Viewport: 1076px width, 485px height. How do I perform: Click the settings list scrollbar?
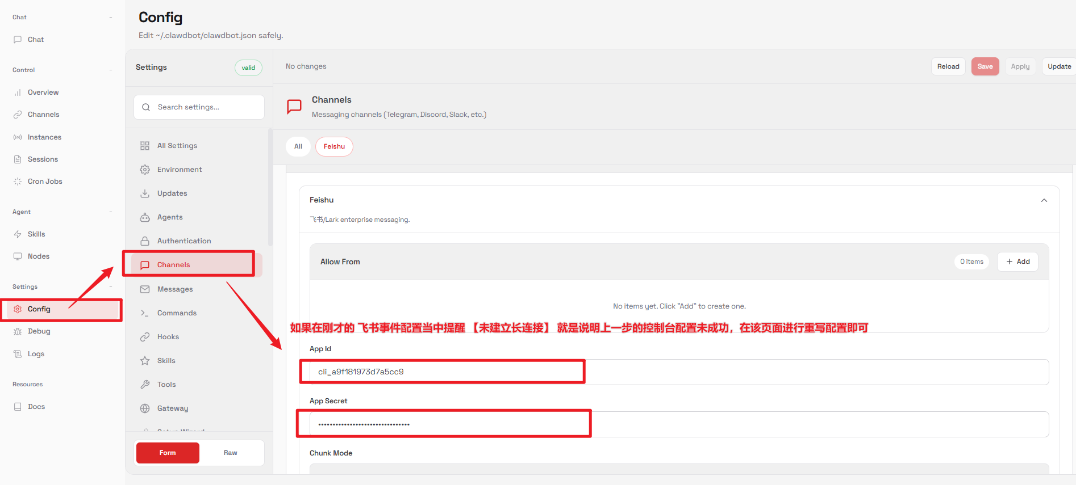pos(270,187)
